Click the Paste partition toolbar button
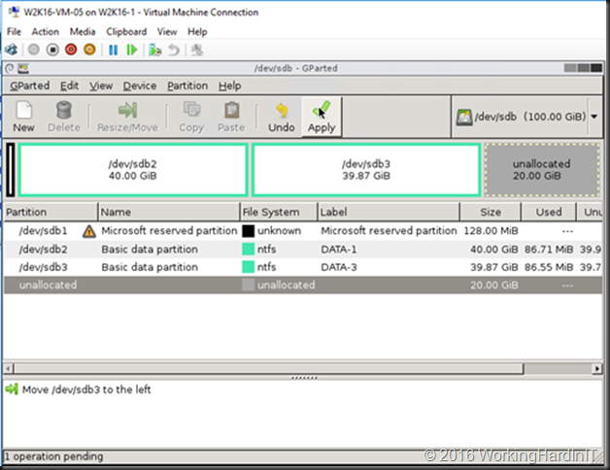 click(231, 117)
